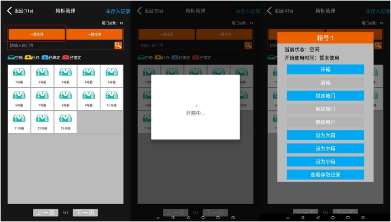Click the blue 已绑定 legend icon in left screen
391x222 pixels.
coord(45,58)
